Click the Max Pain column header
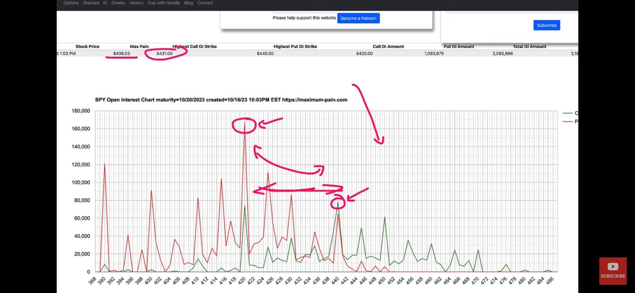This screenshot has height=293, width=635. pos(139,47)
